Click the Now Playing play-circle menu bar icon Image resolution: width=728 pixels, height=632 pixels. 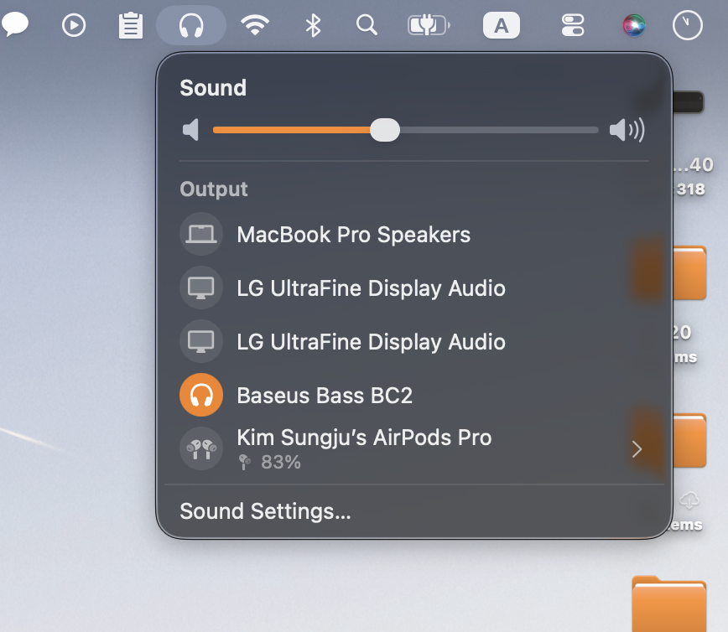tap(74, 25)
